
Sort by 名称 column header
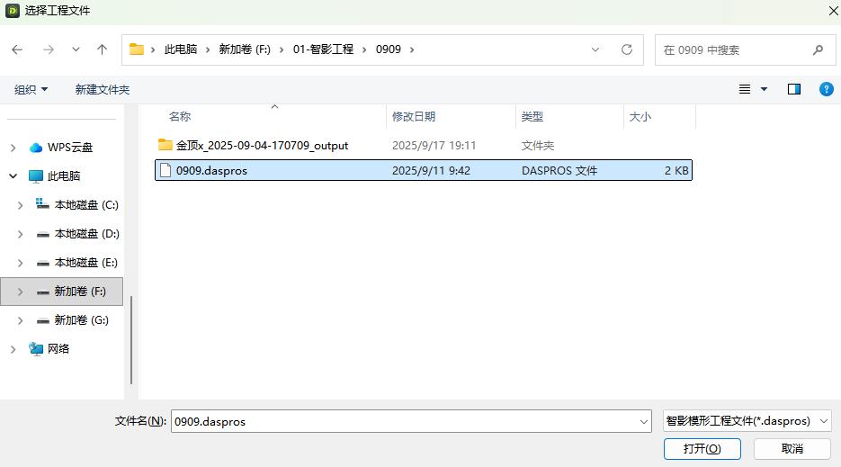click(x=180, y=116)
